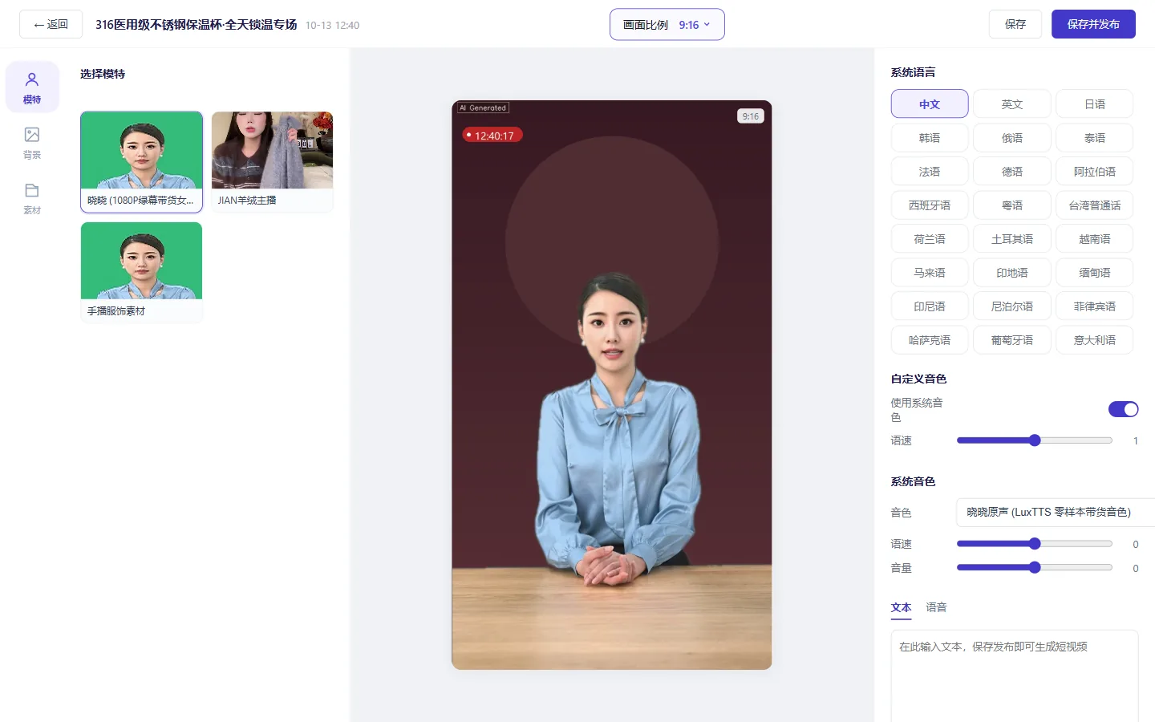
Task: Open the 模特 sidebar section
Action: pos(32,87)
